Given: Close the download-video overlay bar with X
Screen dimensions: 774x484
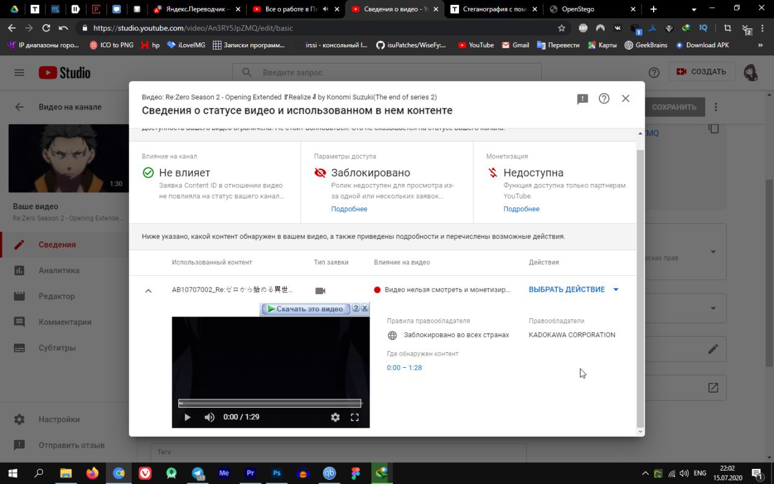Looking at the screenshot, I should tap(365, 309).
